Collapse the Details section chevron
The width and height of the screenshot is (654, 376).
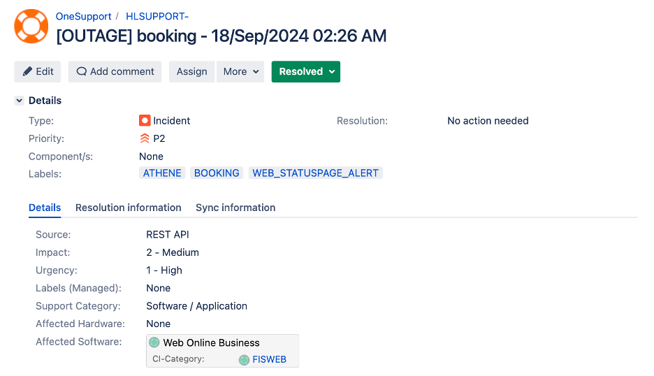(x=19, y=101)
